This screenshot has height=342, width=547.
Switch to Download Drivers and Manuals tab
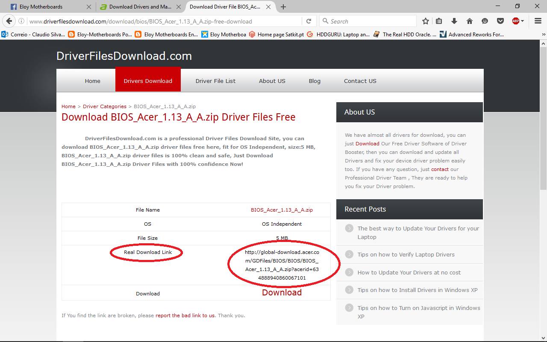click(140, 7)
